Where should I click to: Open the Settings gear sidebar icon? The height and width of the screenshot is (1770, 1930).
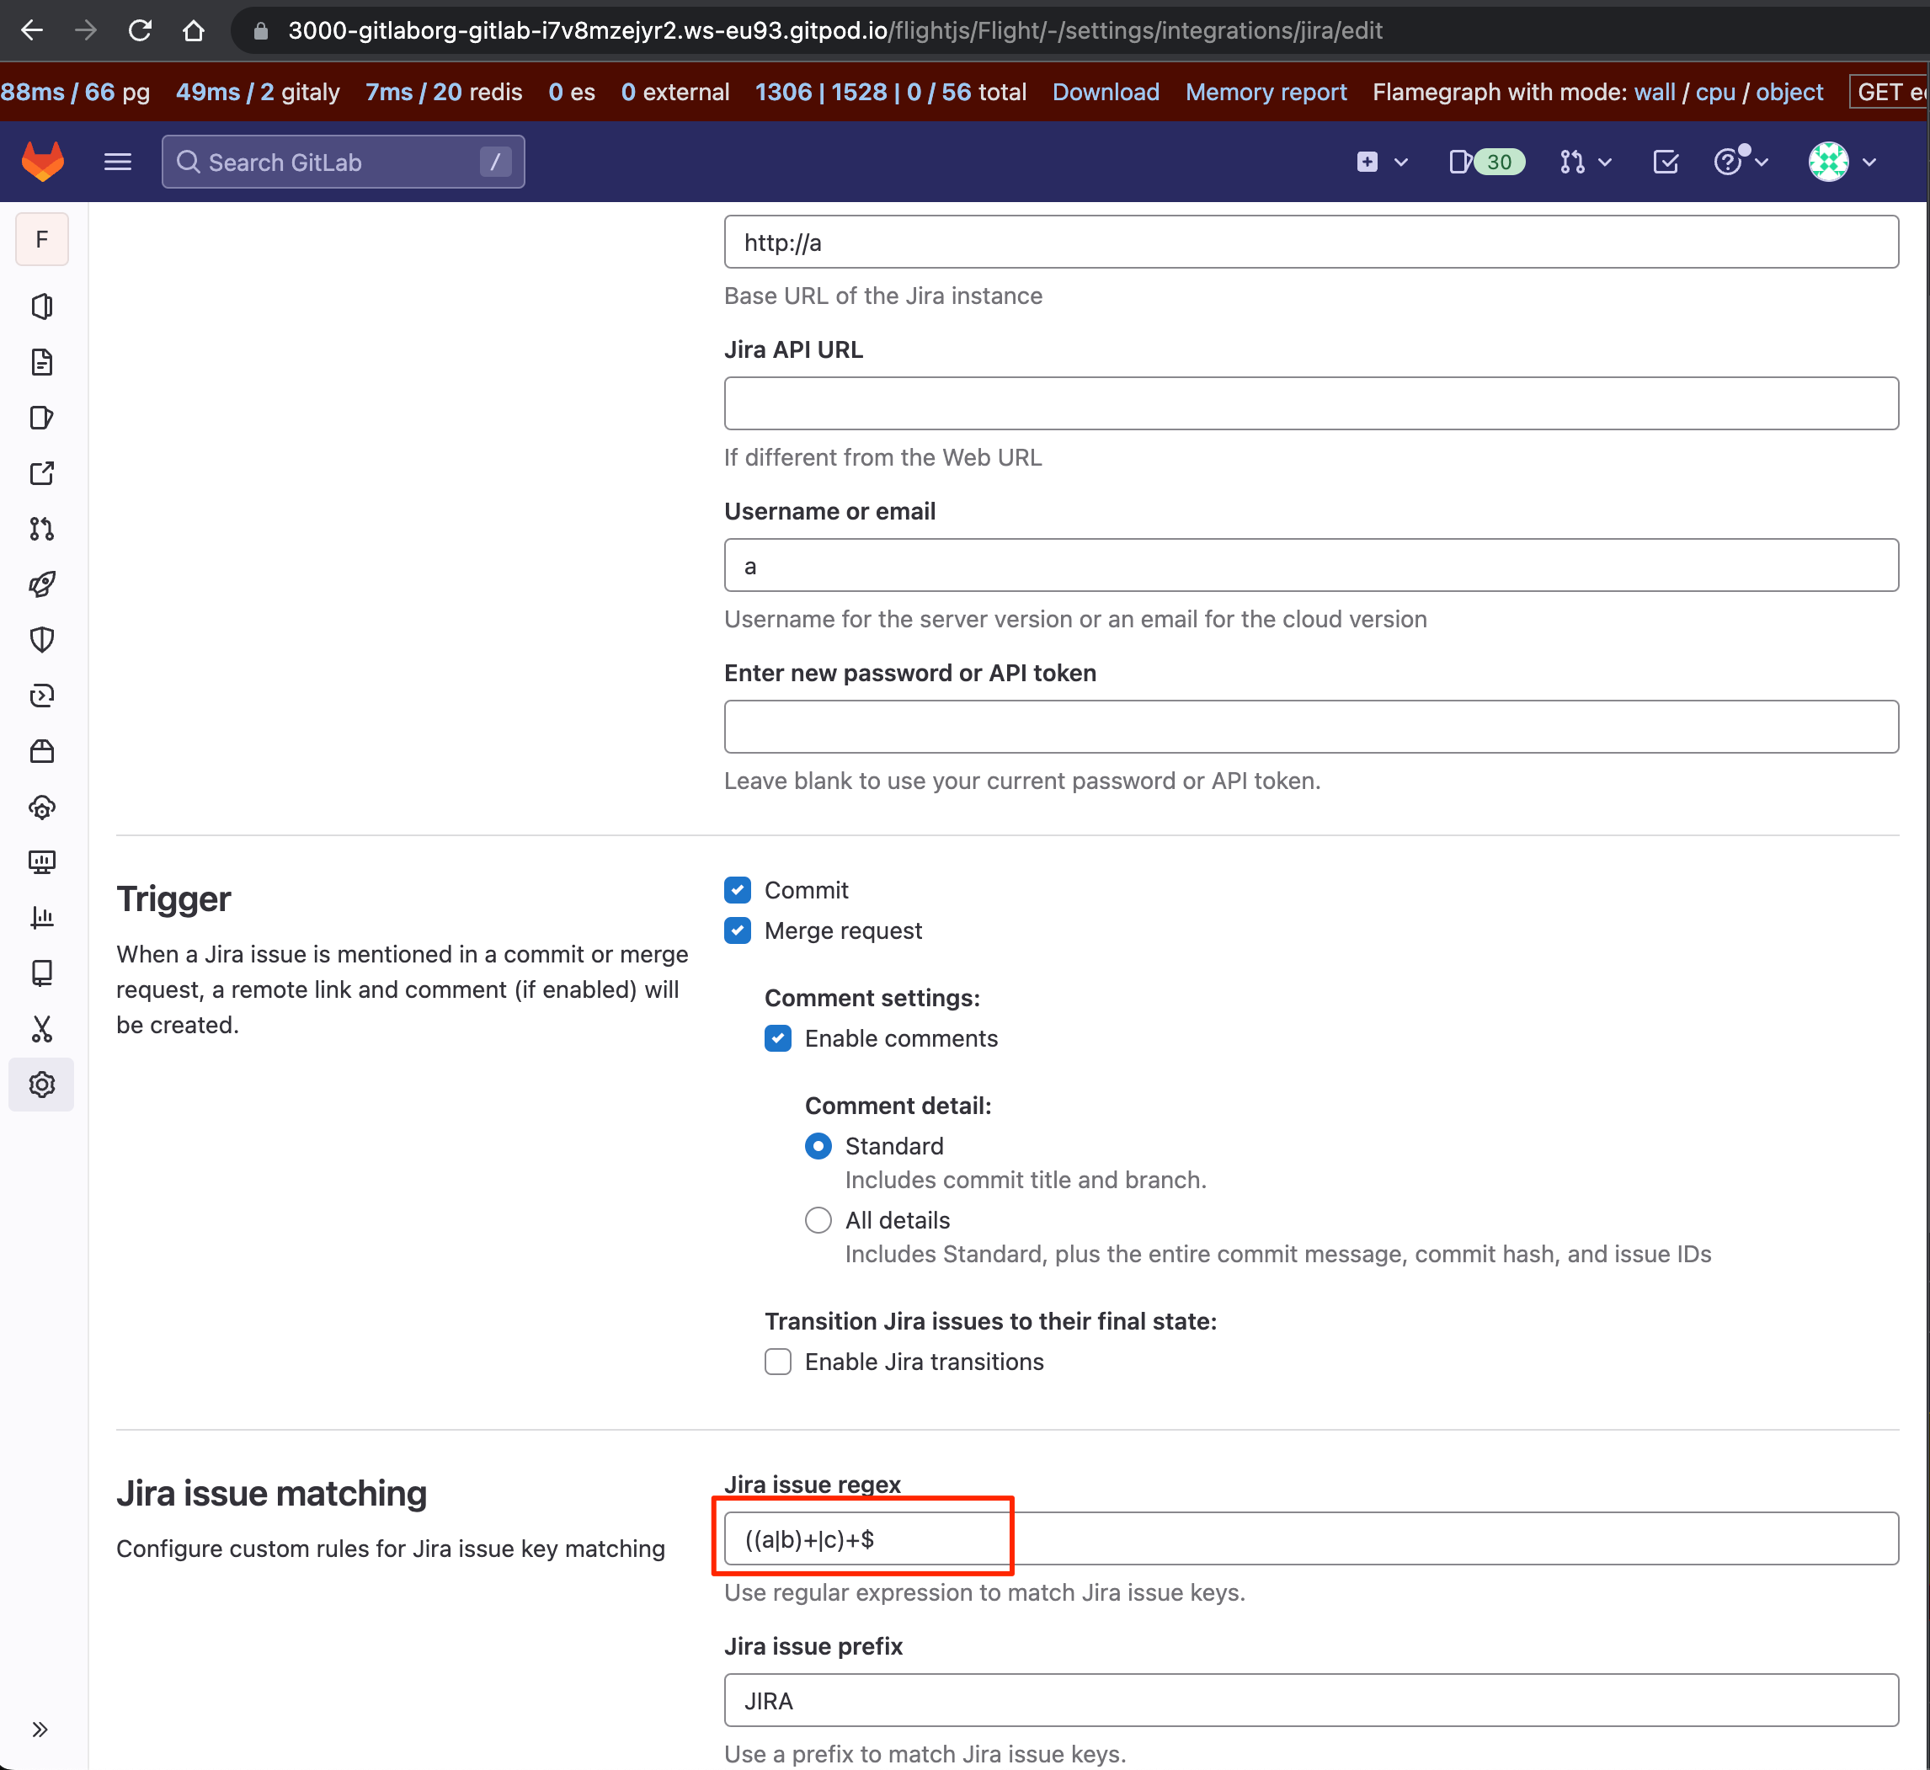(41, 1085)
